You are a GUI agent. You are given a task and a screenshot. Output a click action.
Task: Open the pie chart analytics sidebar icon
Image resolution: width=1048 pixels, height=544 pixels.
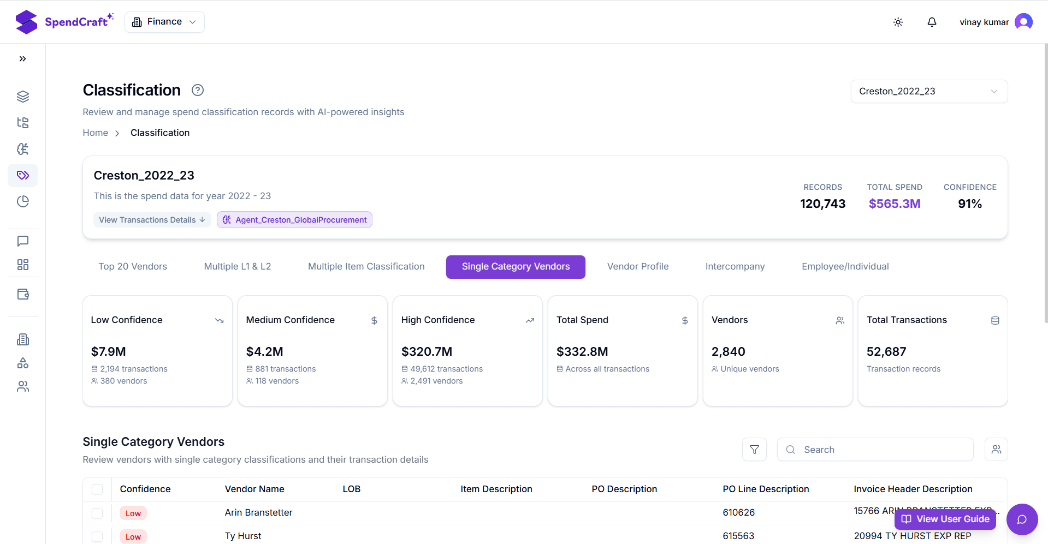pyautogui.click(x=23, y=201)
